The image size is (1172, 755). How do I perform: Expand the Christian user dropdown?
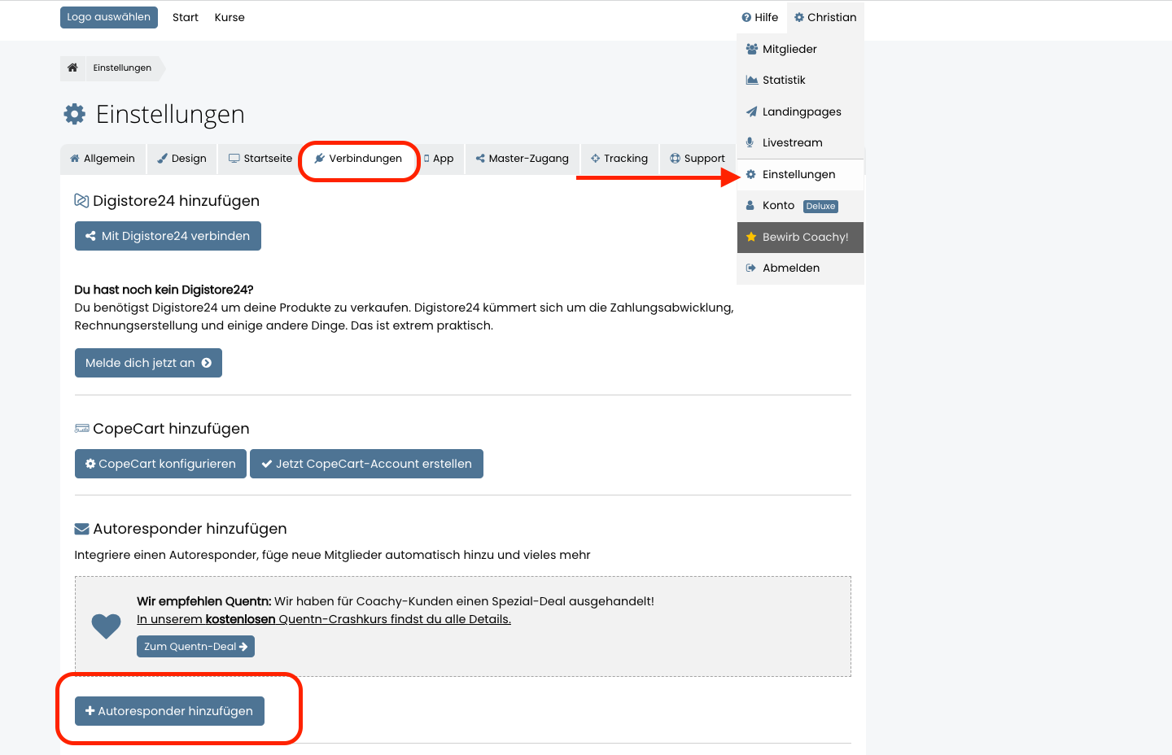click(825, 17)
